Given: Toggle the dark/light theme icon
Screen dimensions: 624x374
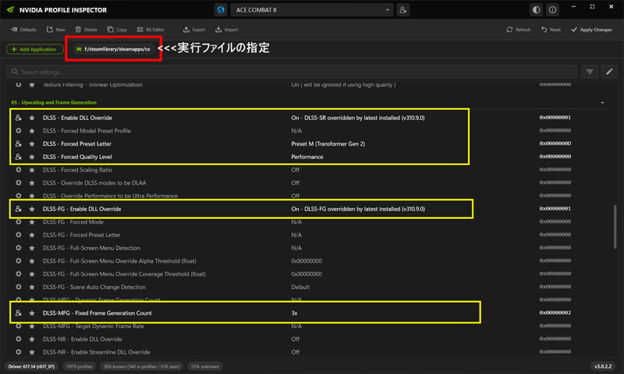Looking at the screenshot, I should point(536,10).
